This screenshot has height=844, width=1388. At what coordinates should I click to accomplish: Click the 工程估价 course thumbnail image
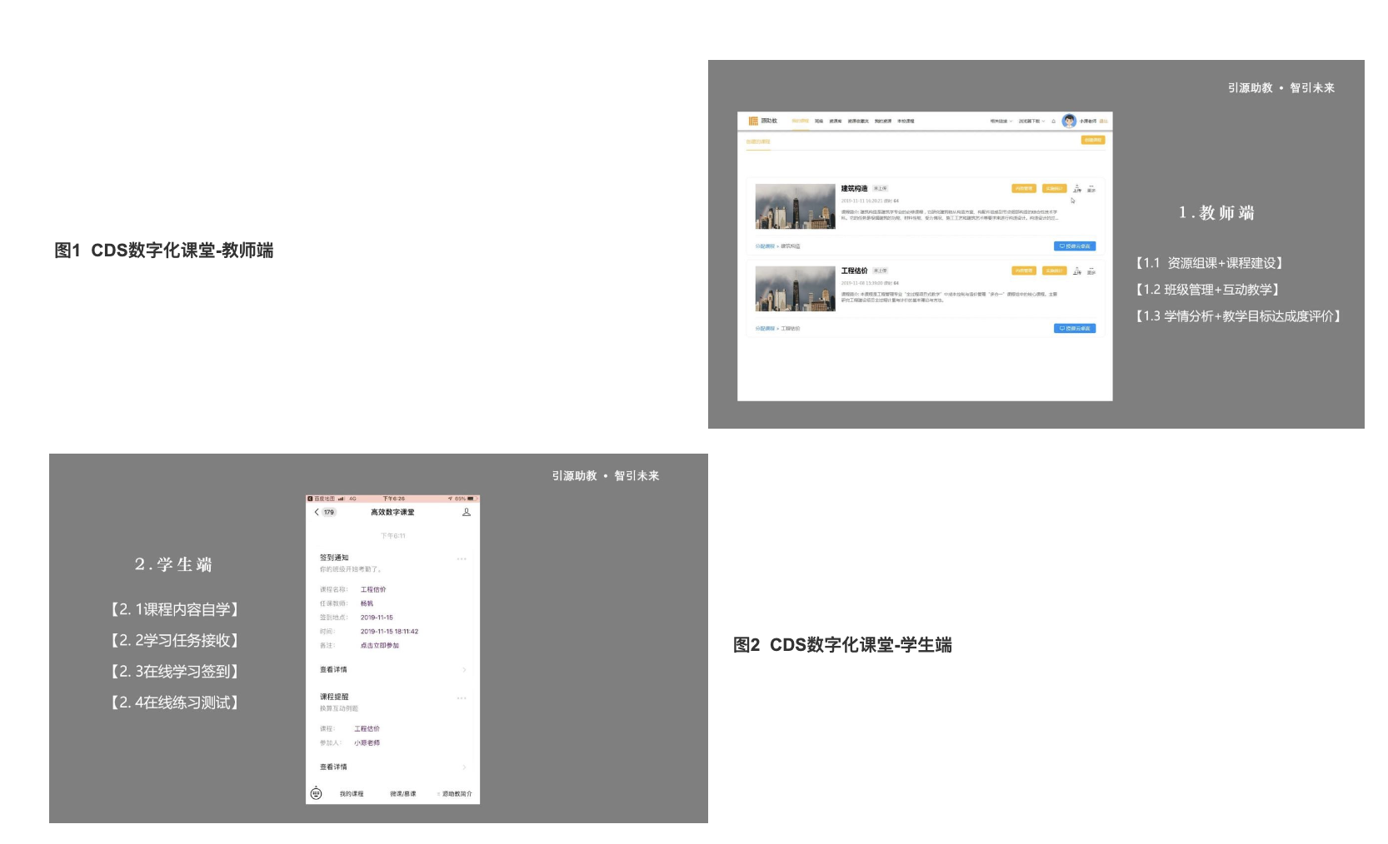(x=795, y=289)
